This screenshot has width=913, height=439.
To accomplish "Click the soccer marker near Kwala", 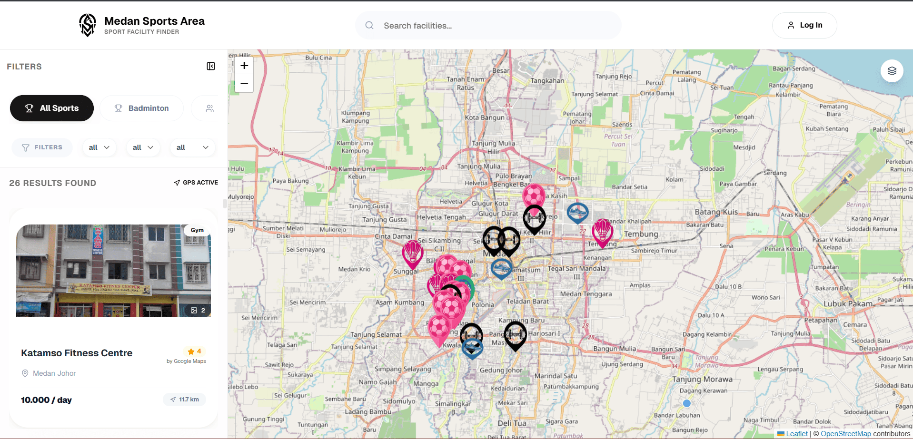I will click(x=439, y=330).
